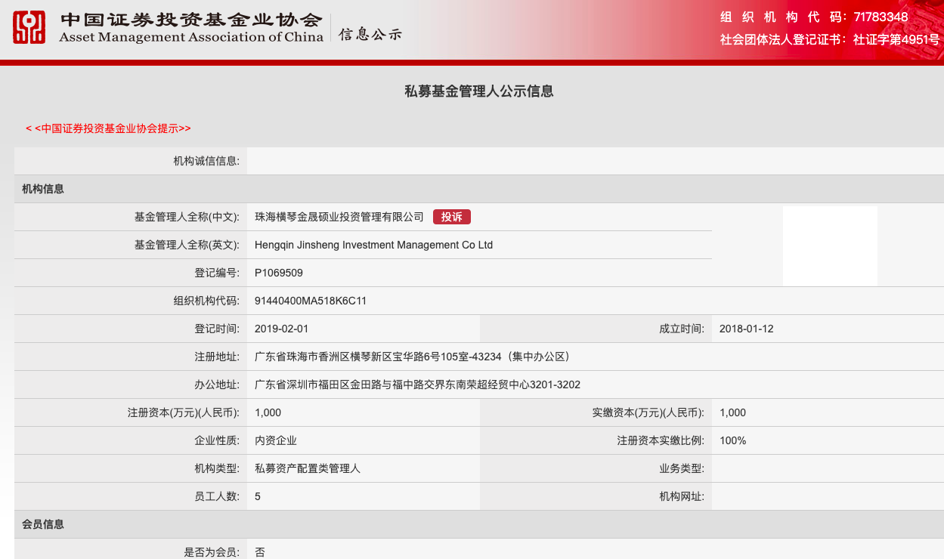This screenshot has width=944, height=559.
Task: Click the 机构类型 value 私募资产配置类管理人
Action: point(308,468)
